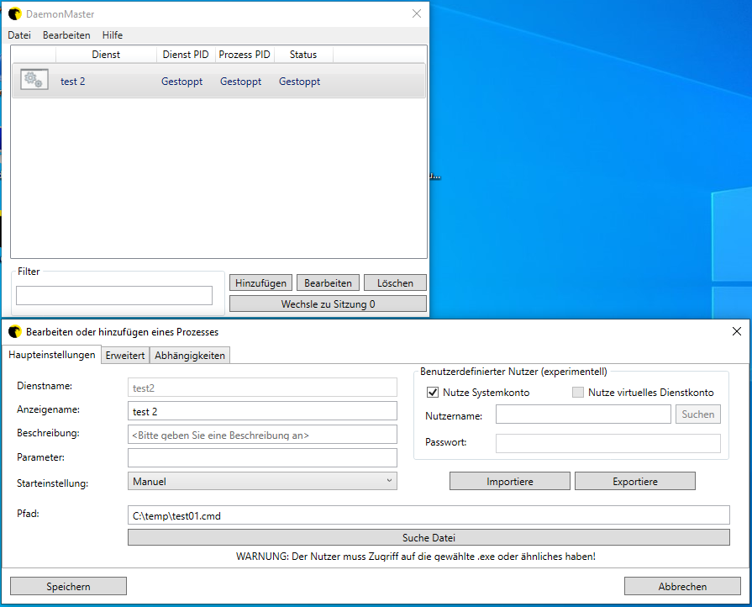This screenshot has width=752, height=607.
Task: Click the Speichern button
Action: click(x=68, y=586)
